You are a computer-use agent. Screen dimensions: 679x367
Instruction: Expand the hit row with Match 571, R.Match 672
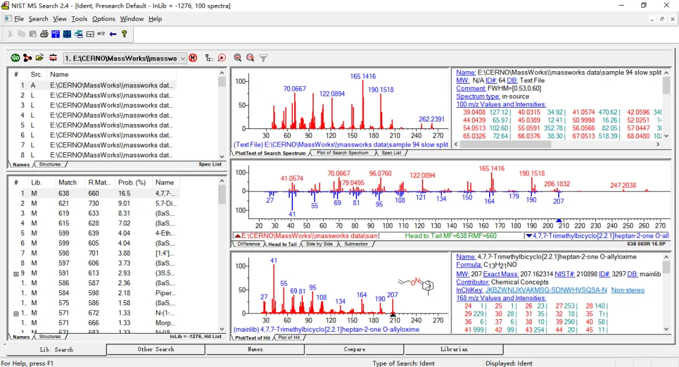tap(16, 313)
